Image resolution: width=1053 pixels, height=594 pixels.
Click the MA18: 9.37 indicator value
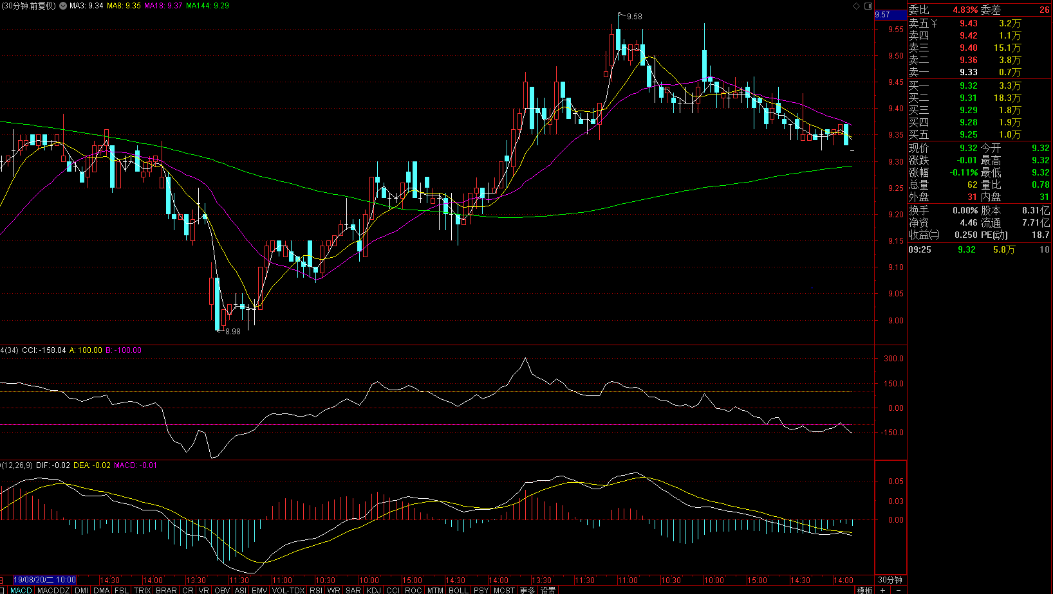tap(163, 6)
